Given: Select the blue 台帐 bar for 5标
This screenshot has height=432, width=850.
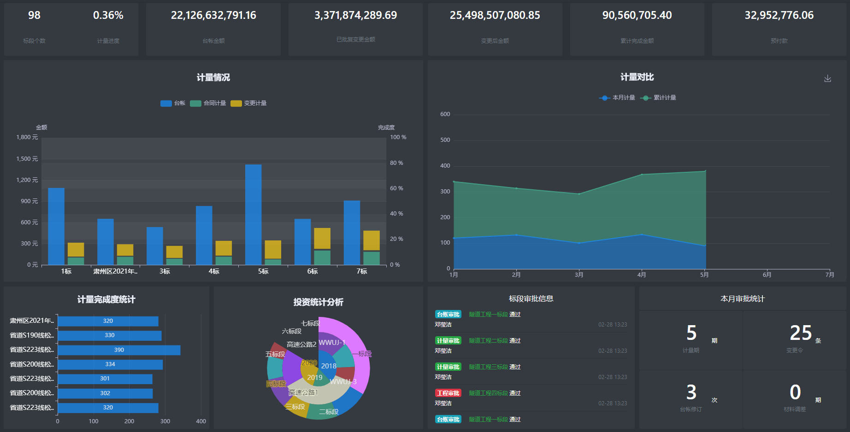Looking at the screenshot, I should tap(253, 214).
